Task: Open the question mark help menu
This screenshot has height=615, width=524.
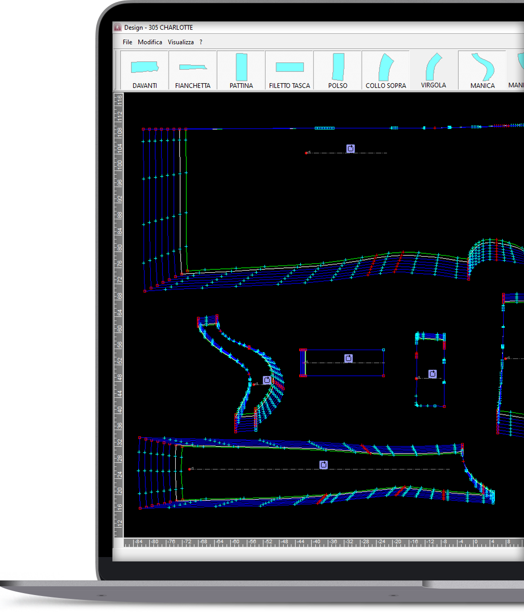Action: (x=200, y=42)
